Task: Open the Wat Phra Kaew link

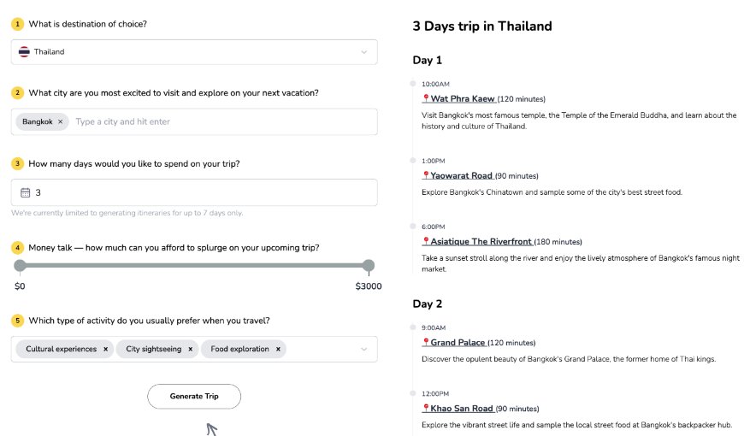Action: (462, 99)
